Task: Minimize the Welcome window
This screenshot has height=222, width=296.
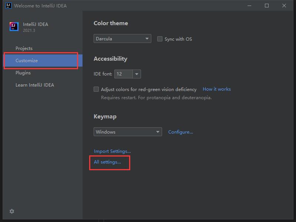Action: point(249,6)
